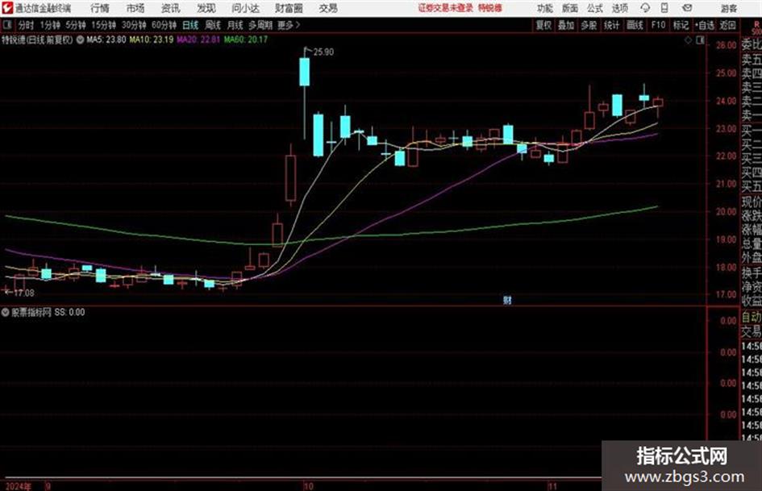Click the 游客 guest account label
The image size is (762, 491).
tap(729, 8)
